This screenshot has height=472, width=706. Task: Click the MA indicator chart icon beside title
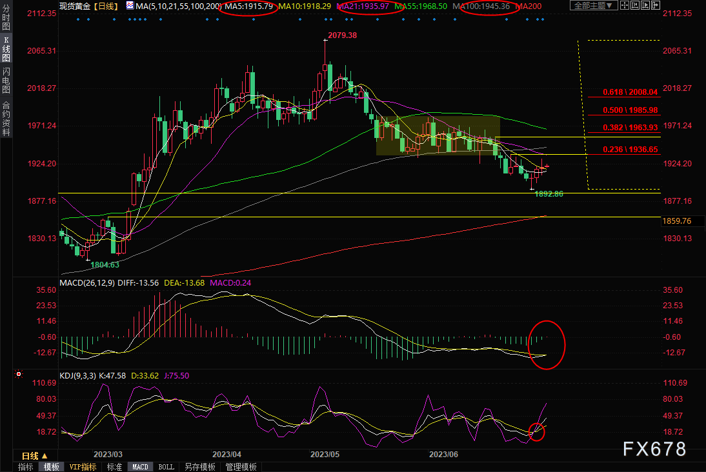pos(130,5)
